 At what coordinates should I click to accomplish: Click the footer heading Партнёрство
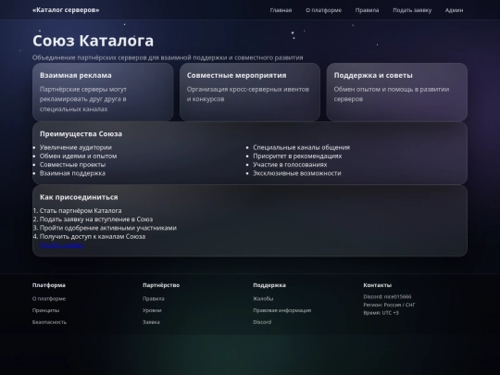(x=161, y=285)
